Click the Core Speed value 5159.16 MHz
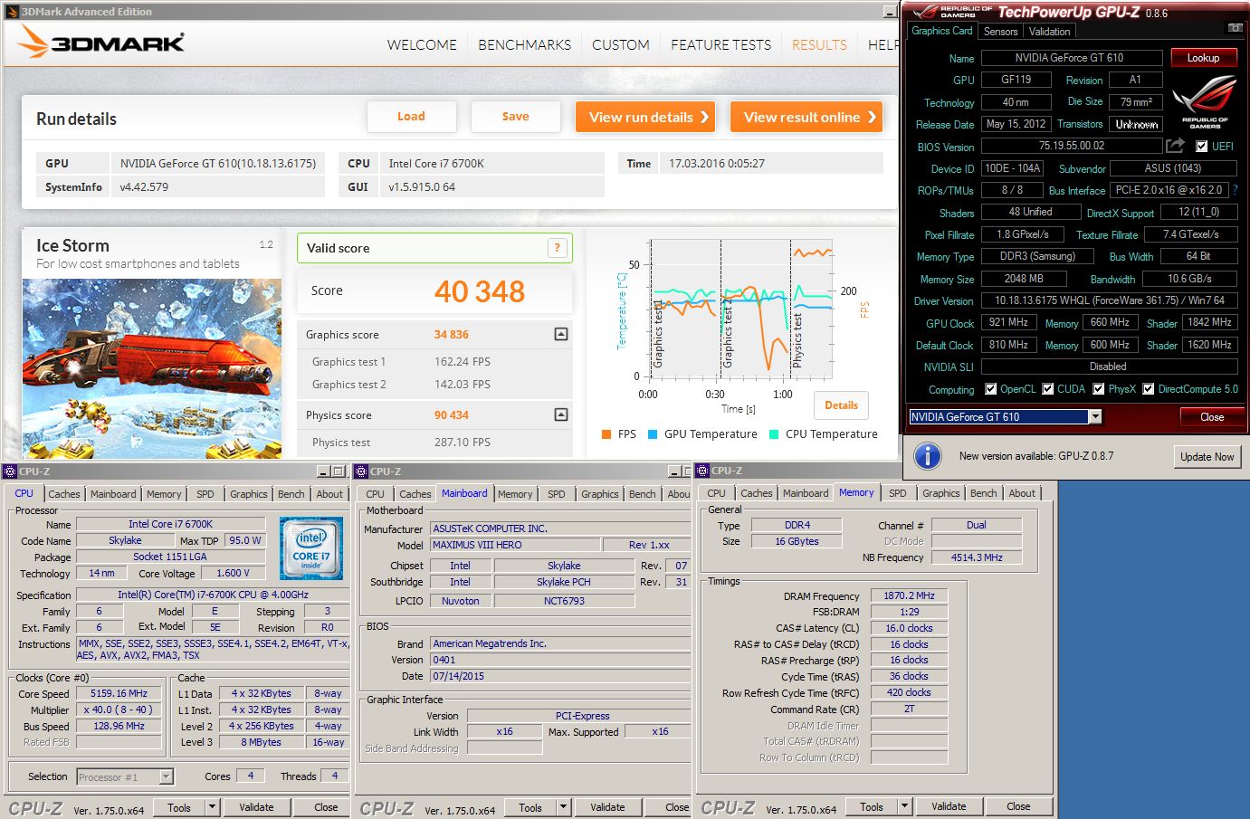Screen dimensions: 1250x819 pyautogui.click(x=119, y=694)
